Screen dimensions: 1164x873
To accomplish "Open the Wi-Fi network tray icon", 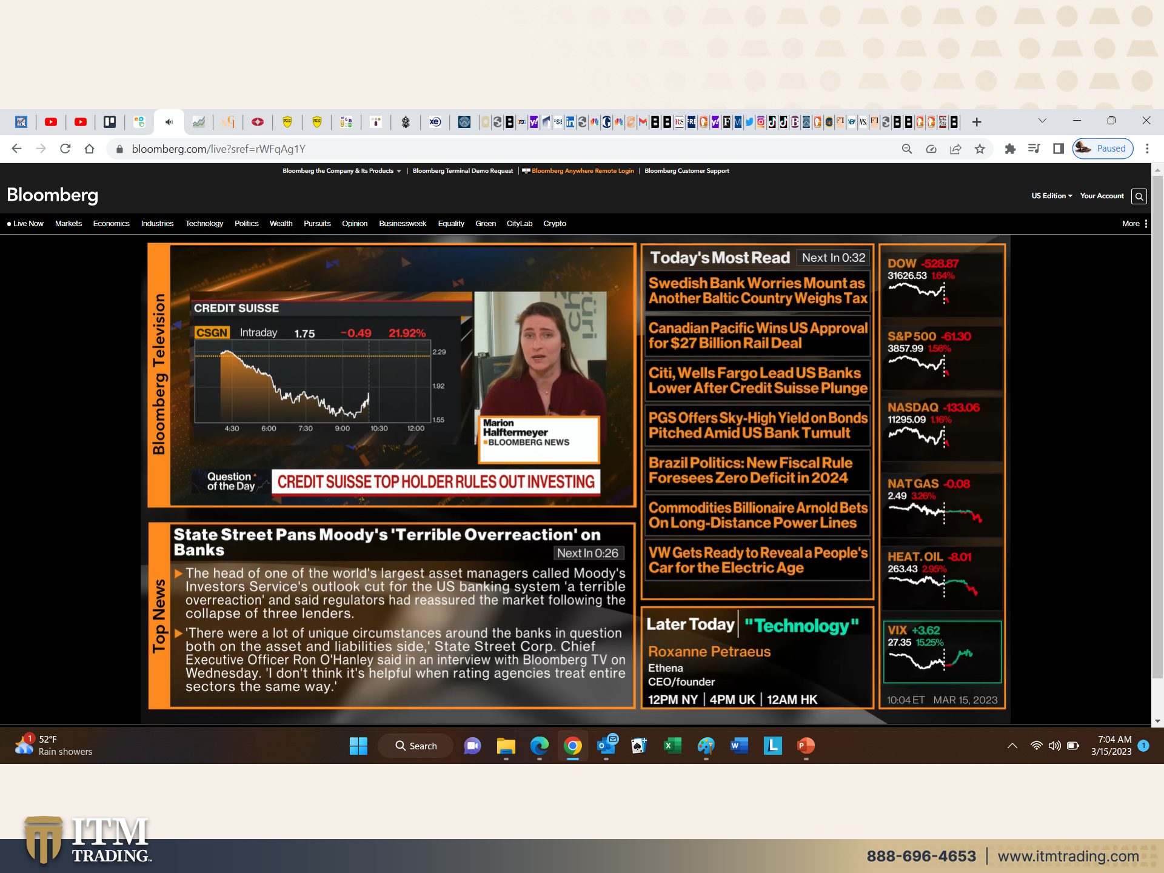I will pos(1037,746).
